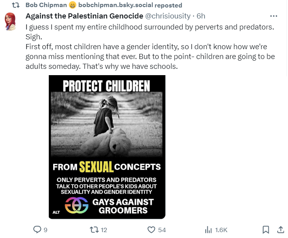Open the Protect Children image attachment
Screen dimensions: 288x238
[x=107, y=146]
